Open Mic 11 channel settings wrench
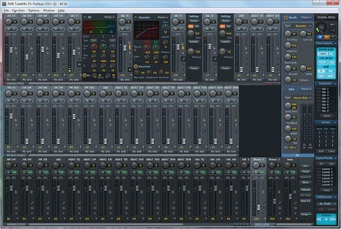The width and height of the screenshot is (341, 229). 183,59
